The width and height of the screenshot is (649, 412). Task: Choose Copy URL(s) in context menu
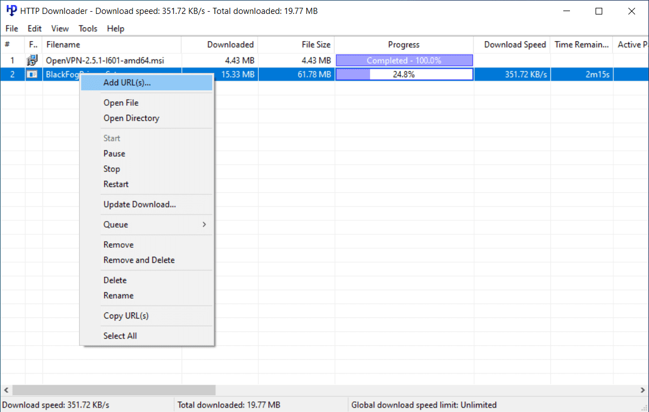coord(147,316)
